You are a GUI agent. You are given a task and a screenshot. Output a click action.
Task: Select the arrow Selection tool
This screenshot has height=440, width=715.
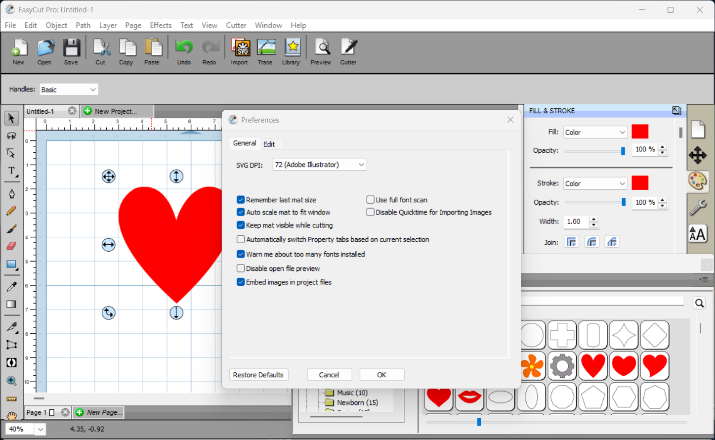pyautogui.click(x=11, y=118)
